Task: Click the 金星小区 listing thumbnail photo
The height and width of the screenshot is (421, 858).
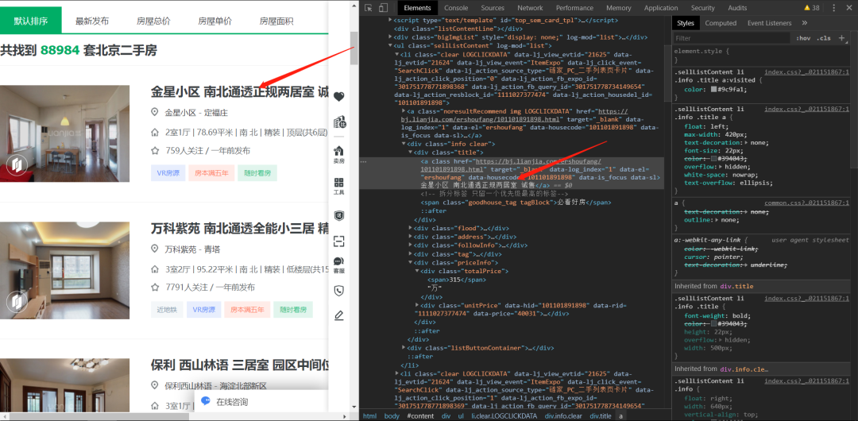Action: click(x=64, y=133)
